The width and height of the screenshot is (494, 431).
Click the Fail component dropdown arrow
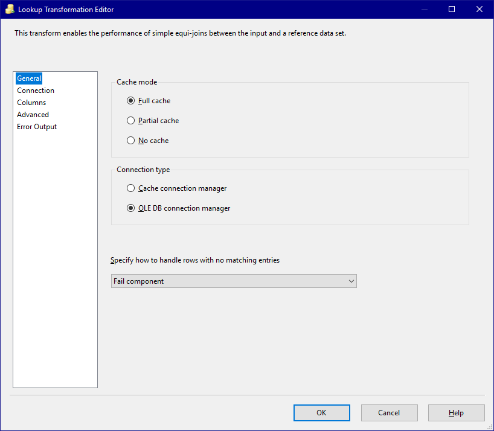[x=351, y=281]
